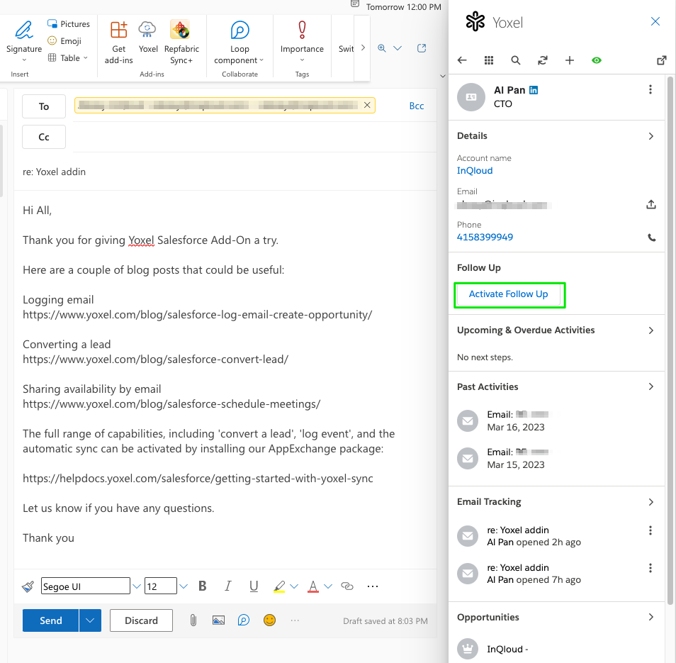
Task: Toggle italic formatting
Action: (x=227, y=586)
